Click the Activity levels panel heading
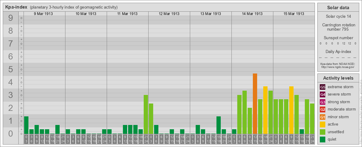This screenshot has height=147, width=362. tap(338, 78)
